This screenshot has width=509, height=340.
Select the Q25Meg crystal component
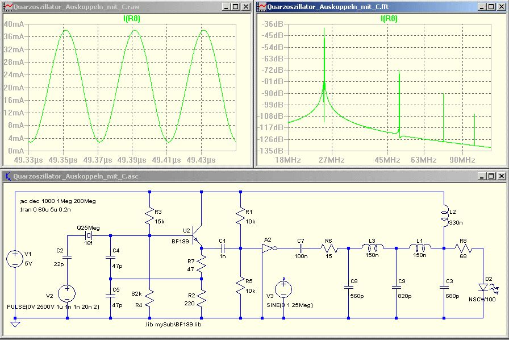[89, 235]
